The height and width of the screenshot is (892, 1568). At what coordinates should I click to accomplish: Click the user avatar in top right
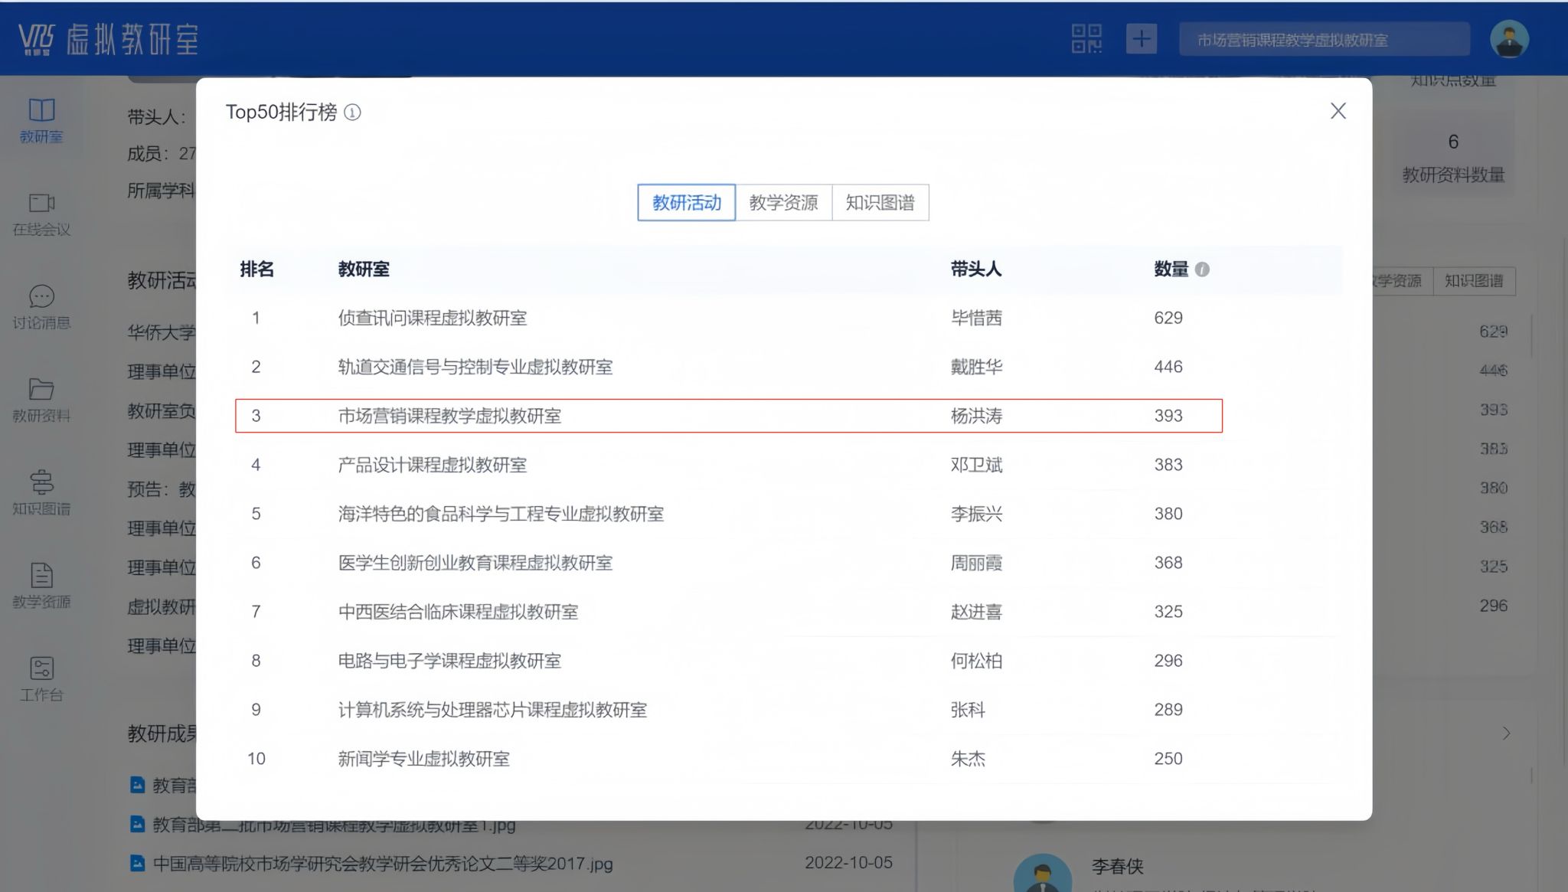[1509, 38]
